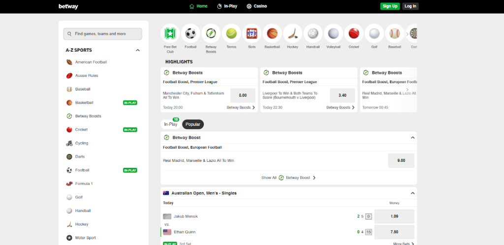The height and width of the screenshot is (245, 504).
Task: Click the Log In button
Action: (x=410, y=6)
